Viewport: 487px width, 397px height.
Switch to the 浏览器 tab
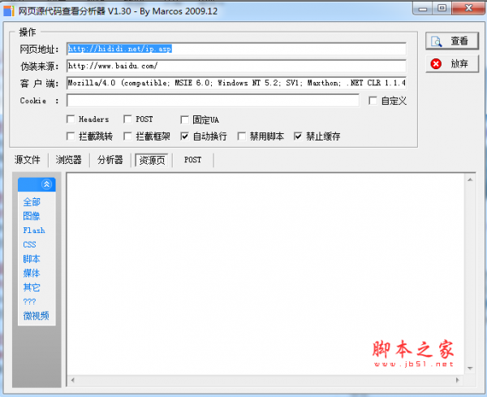coord(69,160)
